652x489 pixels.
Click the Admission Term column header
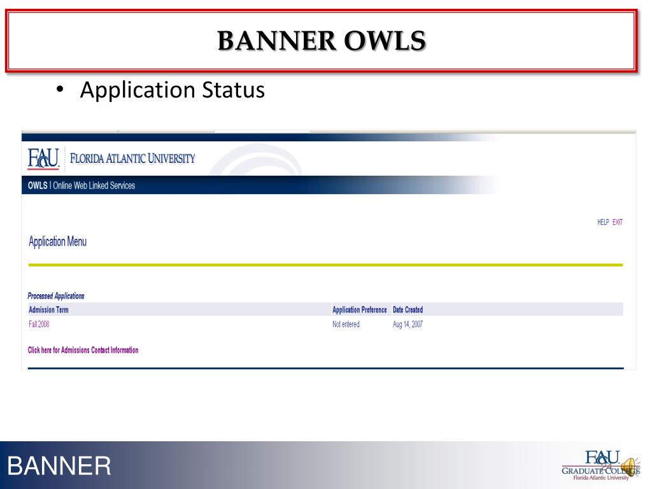(48, 310)
